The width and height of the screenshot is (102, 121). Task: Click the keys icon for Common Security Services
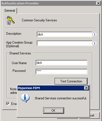click(10, 21)
